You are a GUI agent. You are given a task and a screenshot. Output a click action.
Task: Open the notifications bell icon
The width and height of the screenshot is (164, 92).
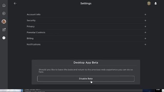156,3
